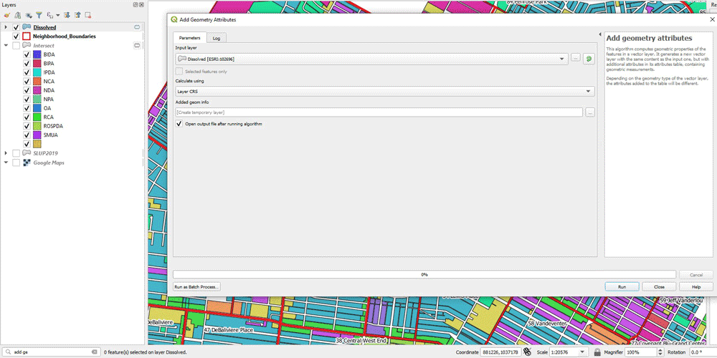717x358 pixels.
Task: Click the locator search magnifier icon
Action: (9, 352)
